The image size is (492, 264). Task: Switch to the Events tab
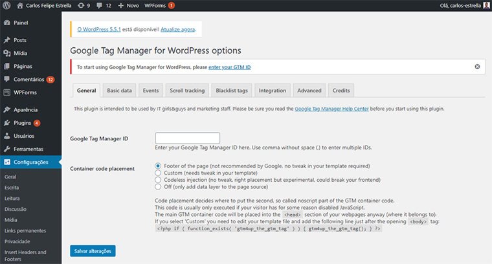(x=151, y=91)
